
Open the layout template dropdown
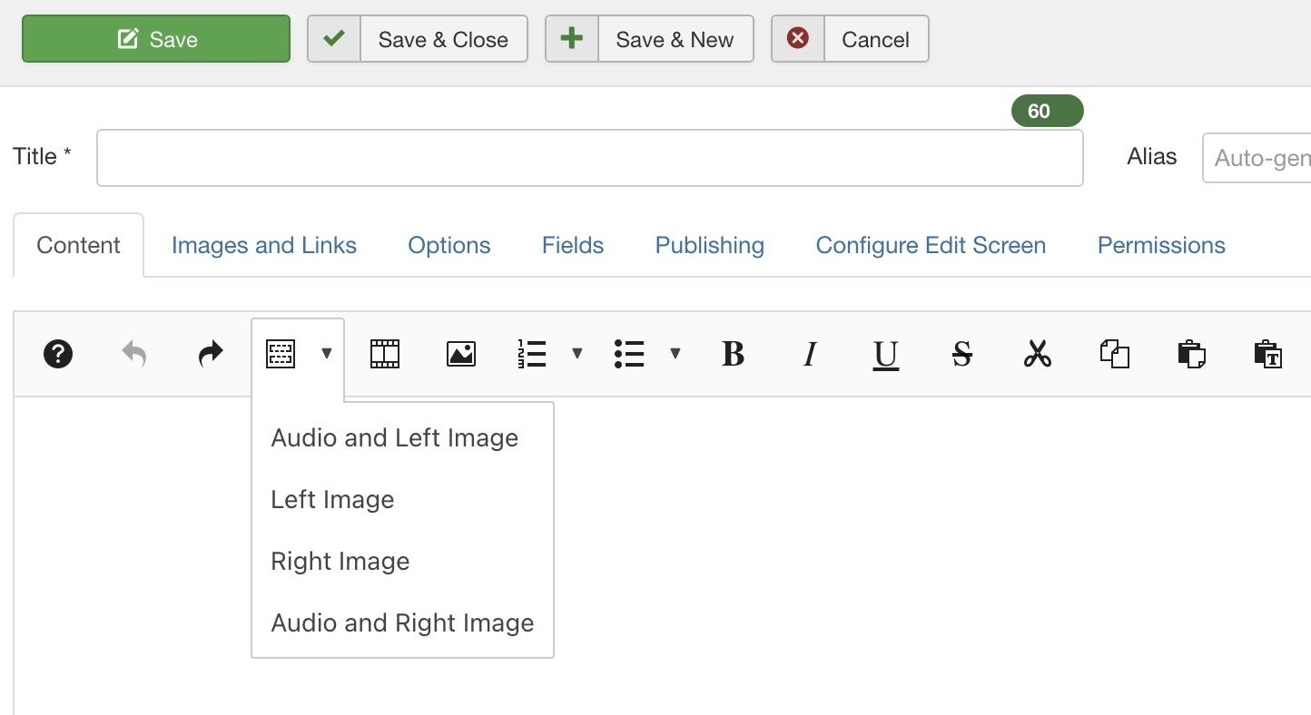tap(327, 354)
